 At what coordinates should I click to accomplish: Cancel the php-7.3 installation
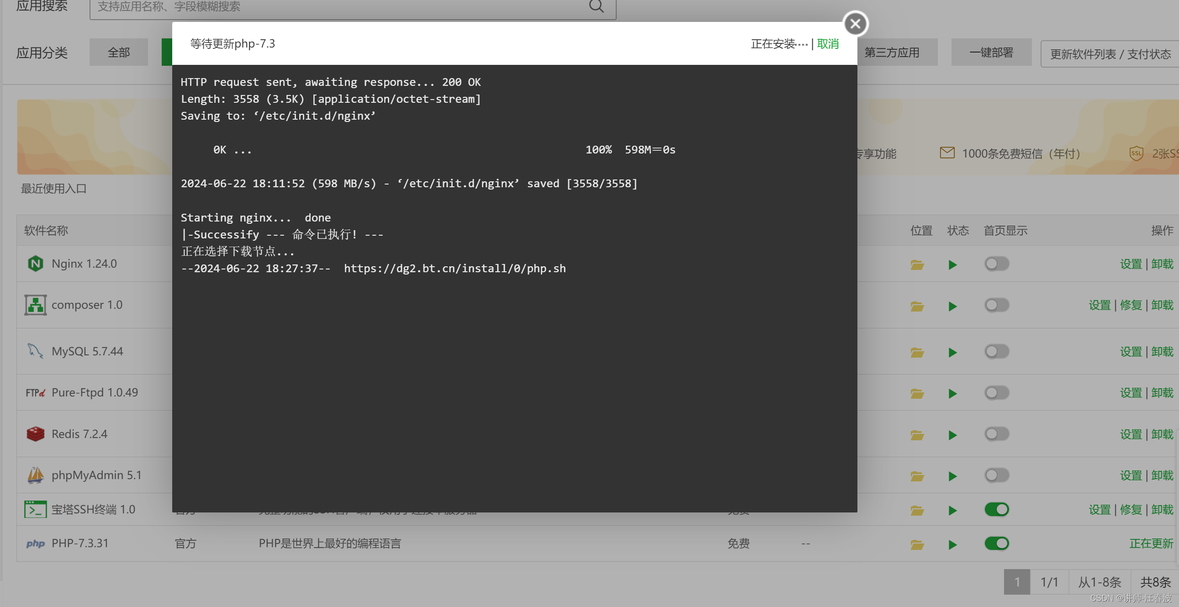[x=828, y=44]
